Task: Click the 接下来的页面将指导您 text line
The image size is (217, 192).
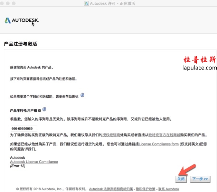Action: (44, 79)
